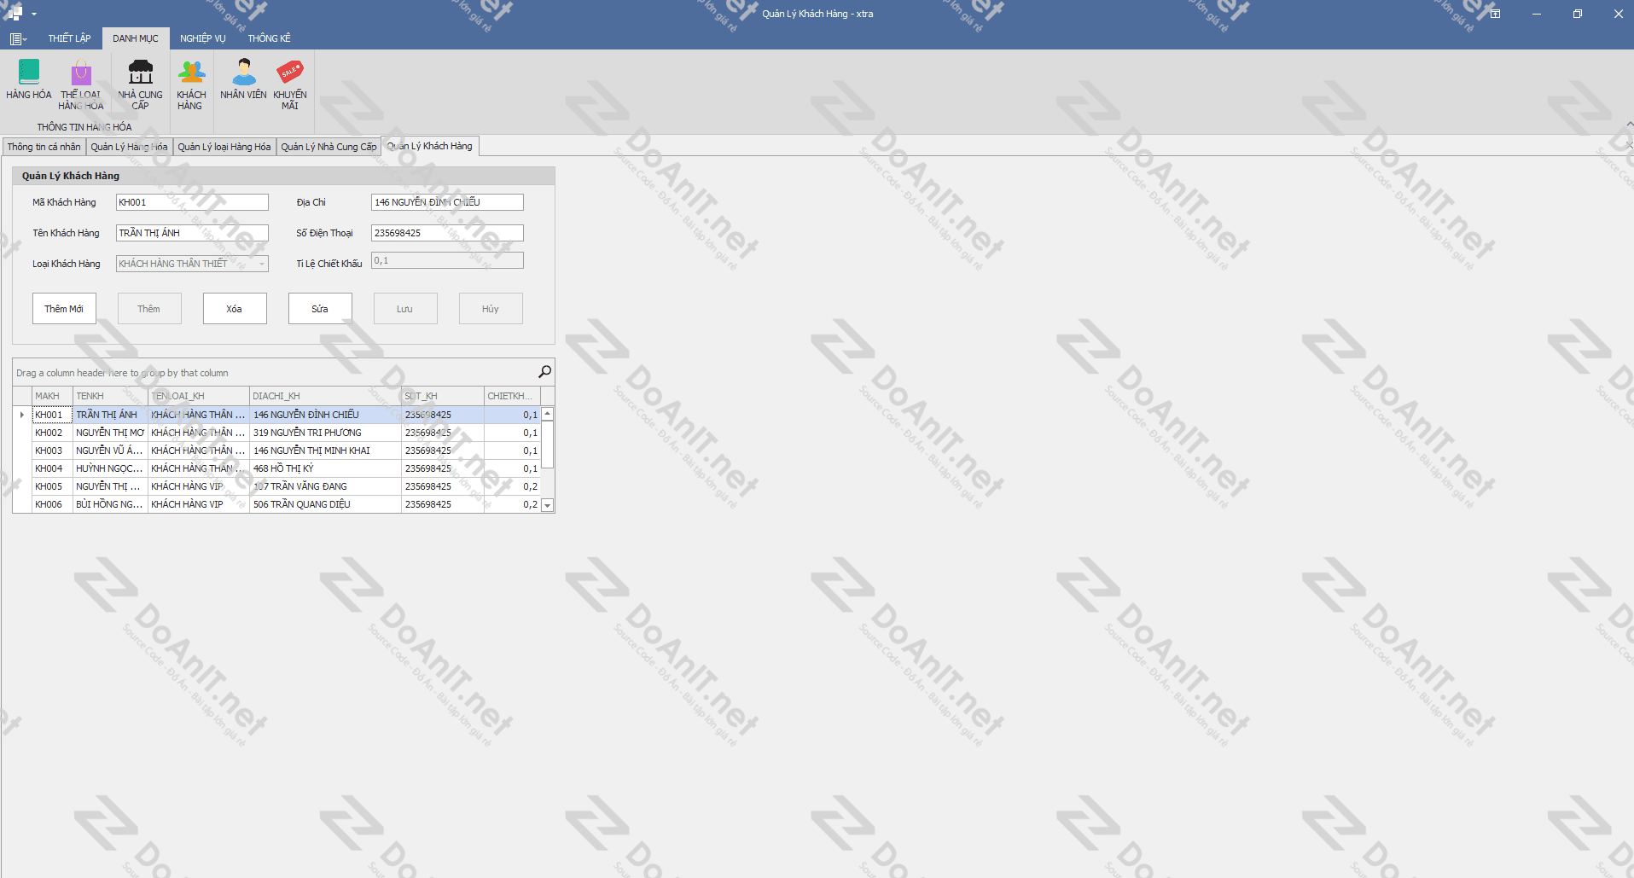Open Thể Loại Hàng Hóa icon
This screenshot has height=878, width=1634.
(81, 83)
